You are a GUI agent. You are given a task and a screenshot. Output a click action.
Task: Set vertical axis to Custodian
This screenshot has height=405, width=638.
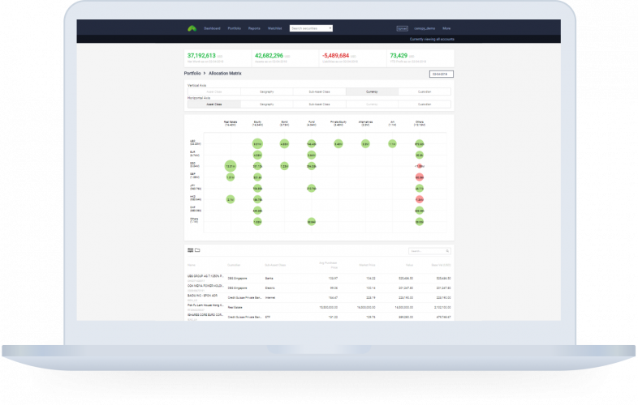425,92
